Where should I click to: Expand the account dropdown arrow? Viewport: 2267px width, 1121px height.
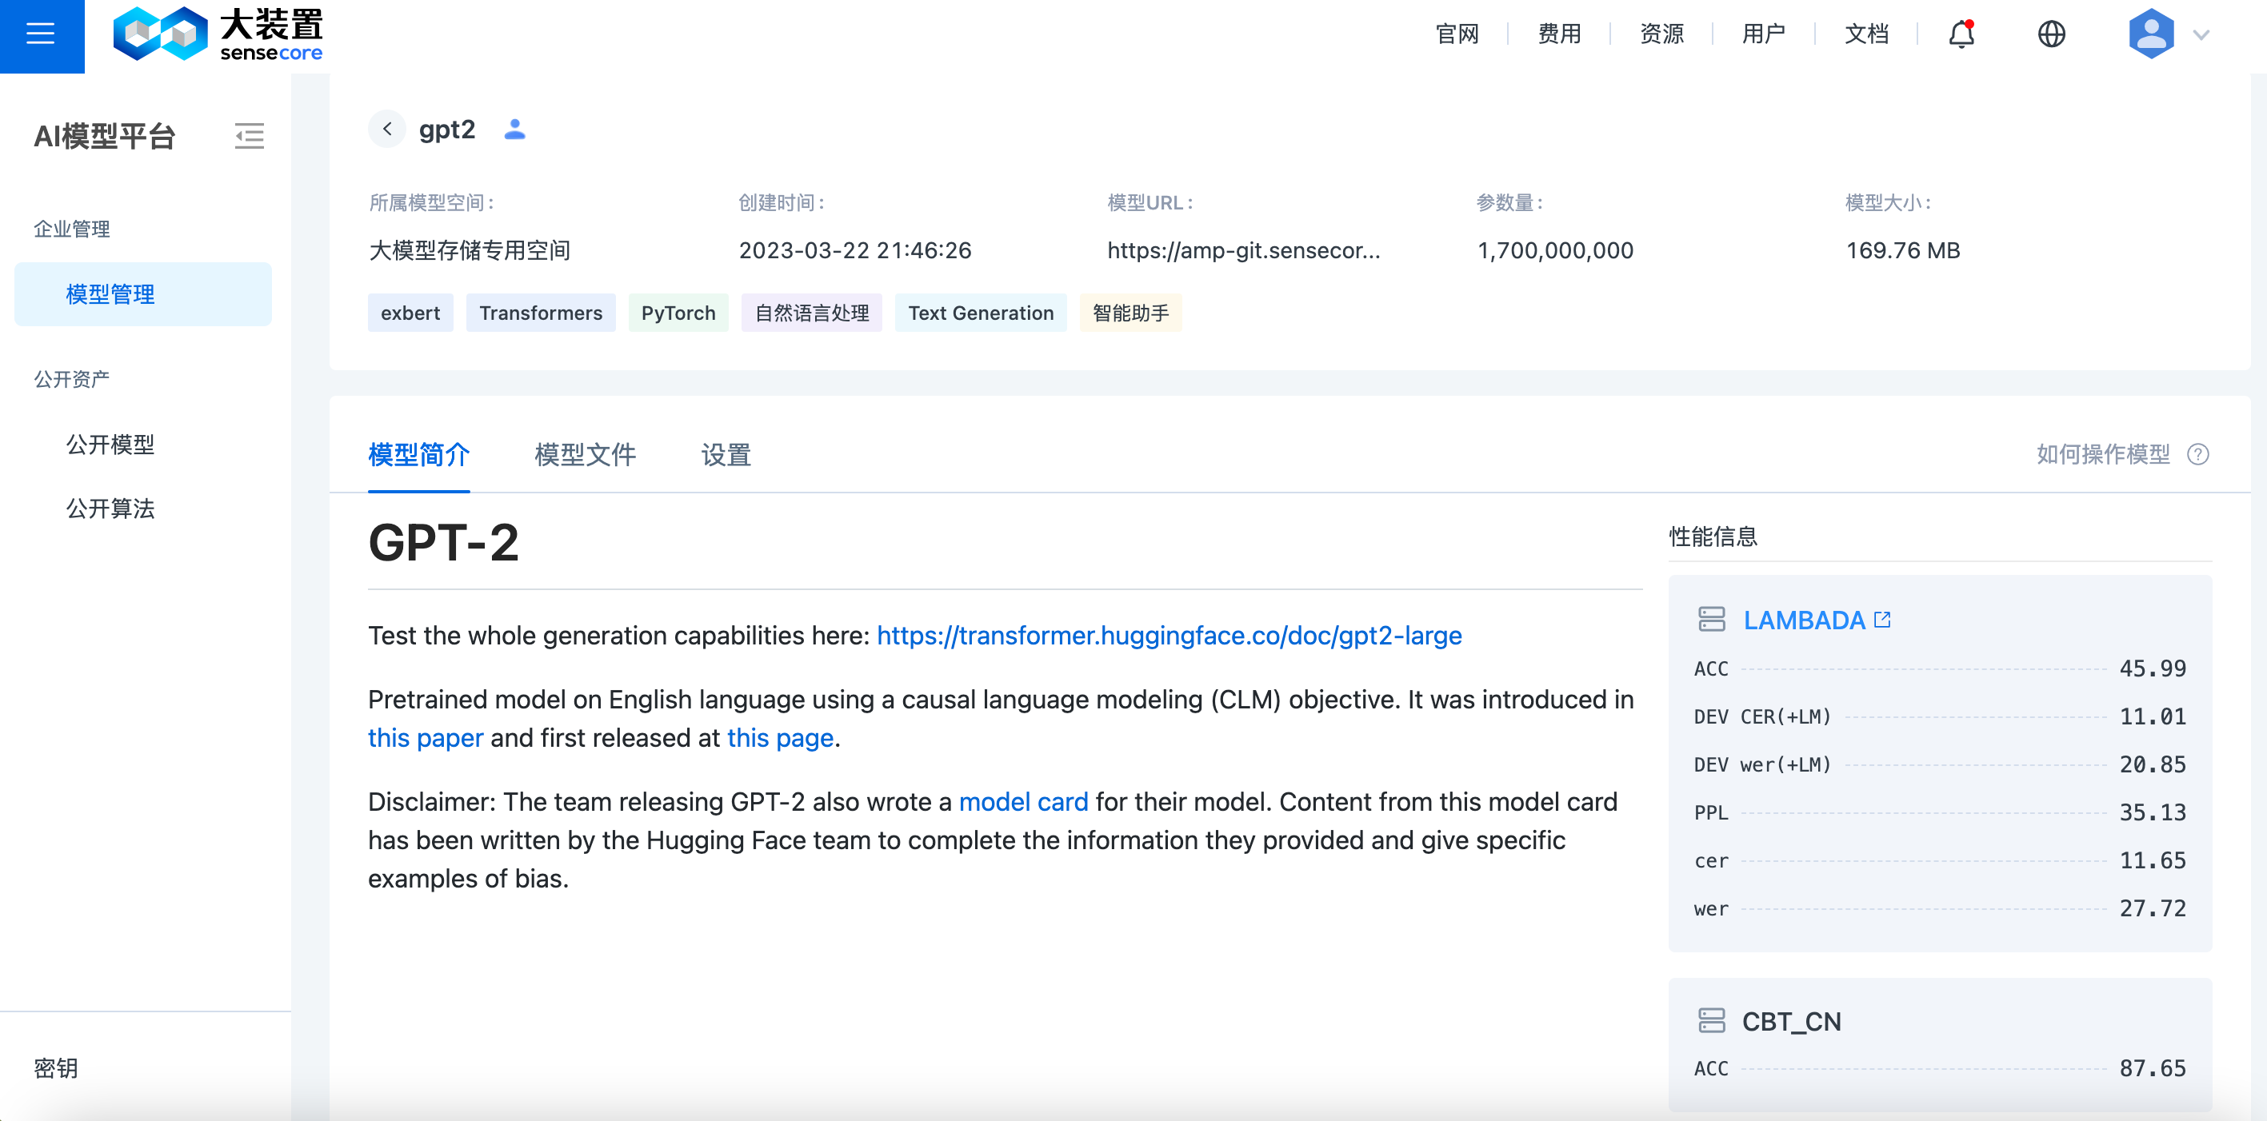pos(2202,35)
